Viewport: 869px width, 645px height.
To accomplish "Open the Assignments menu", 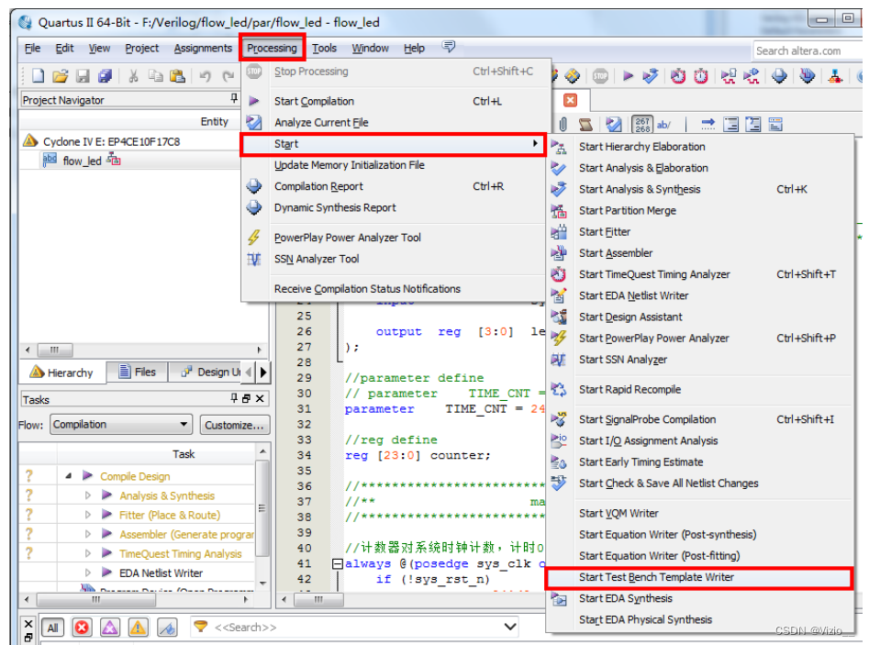I will tap(203, 49).
